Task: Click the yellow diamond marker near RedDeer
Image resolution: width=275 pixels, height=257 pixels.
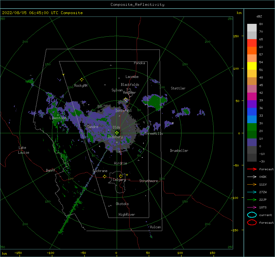Action: pos(126,99)
